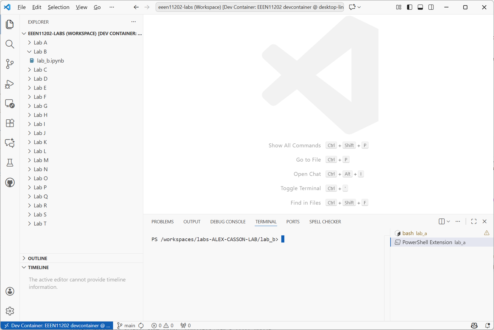Screen dimensions: 494x330
Task: Open the Selection menu
Action: 58,7
